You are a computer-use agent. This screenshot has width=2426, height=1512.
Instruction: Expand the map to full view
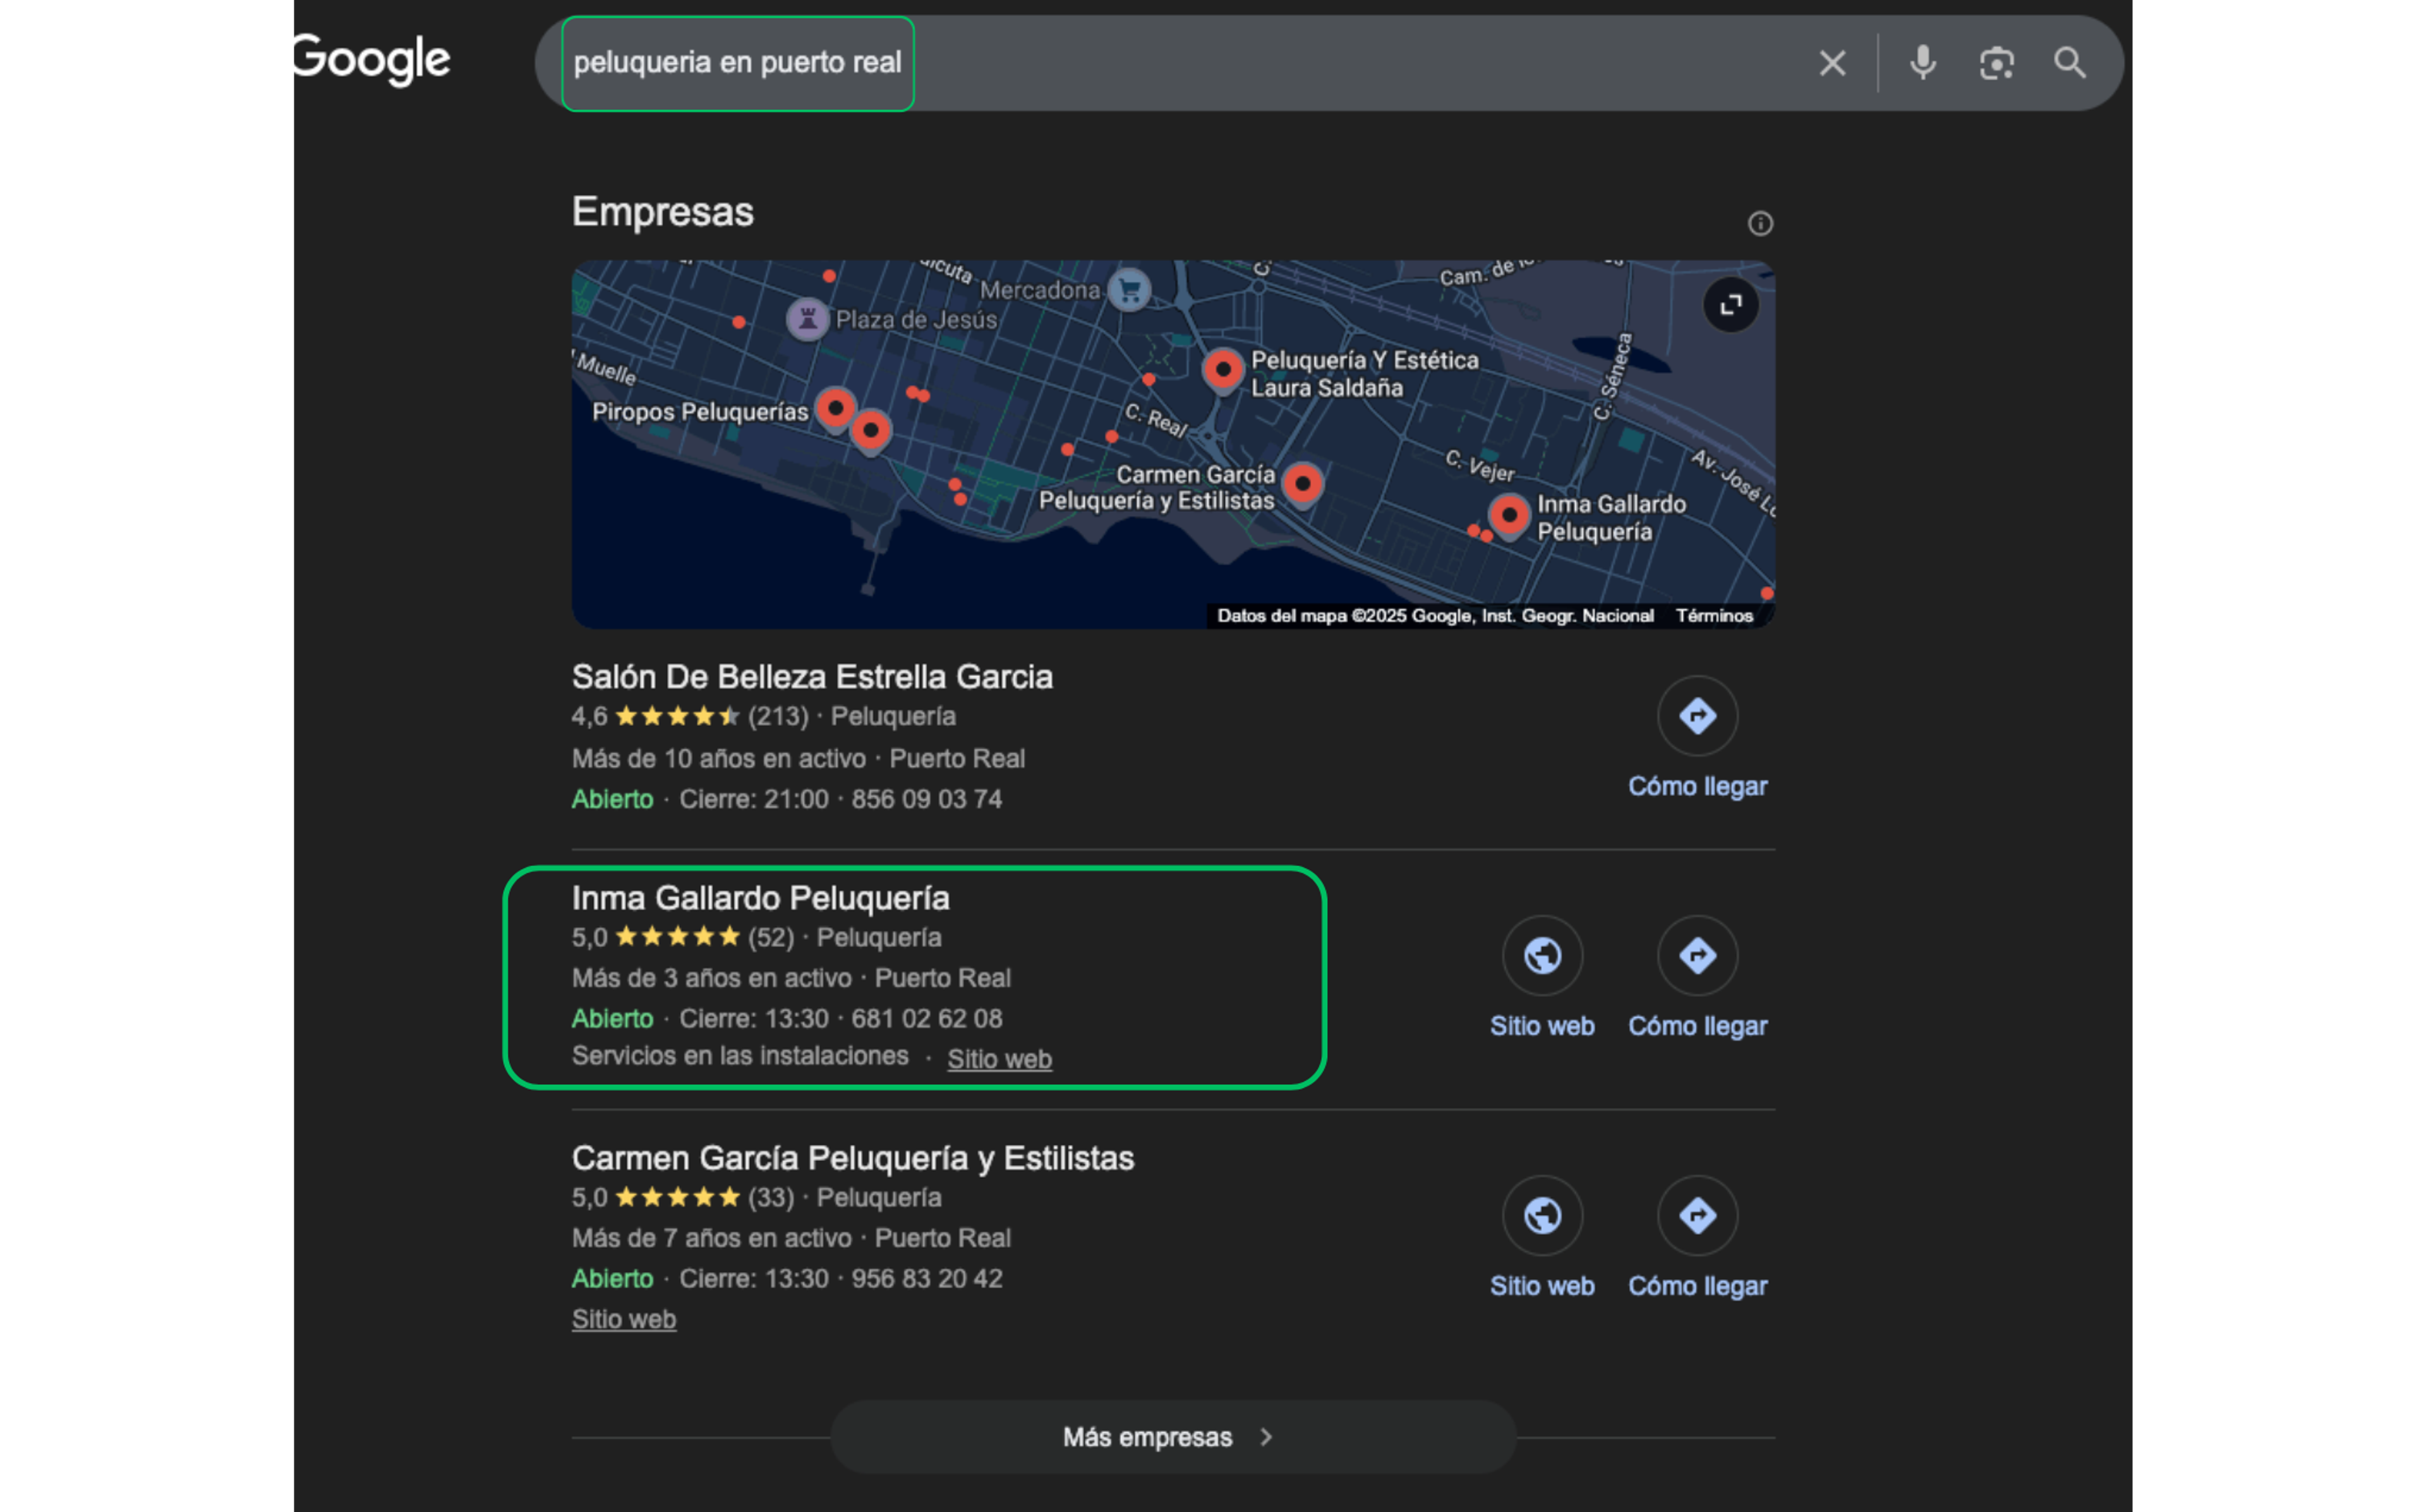point(1731,304)
